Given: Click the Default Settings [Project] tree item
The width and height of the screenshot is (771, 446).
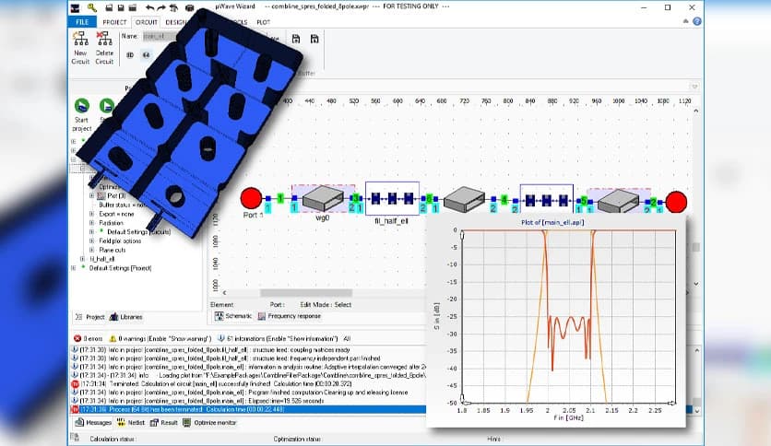Looking at the screenshot, I should pos(120,268).
